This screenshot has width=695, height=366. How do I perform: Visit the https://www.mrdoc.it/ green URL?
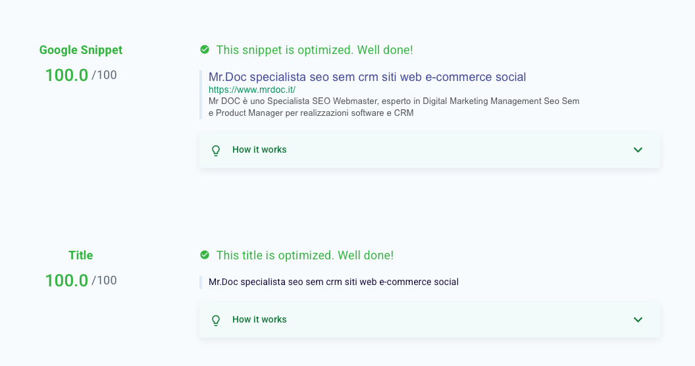pyautogui.click(x=252, y=90)
